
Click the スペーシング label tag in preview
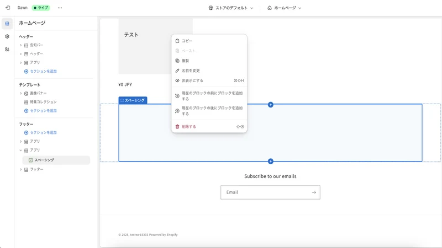[x=133, y=100]
